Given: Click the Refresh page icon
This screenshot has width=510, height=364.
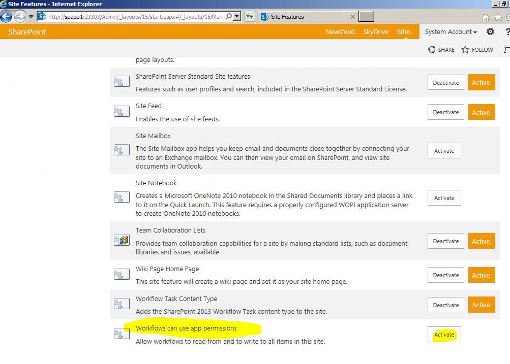Looking at the screenshot, I should click(250, 16).
